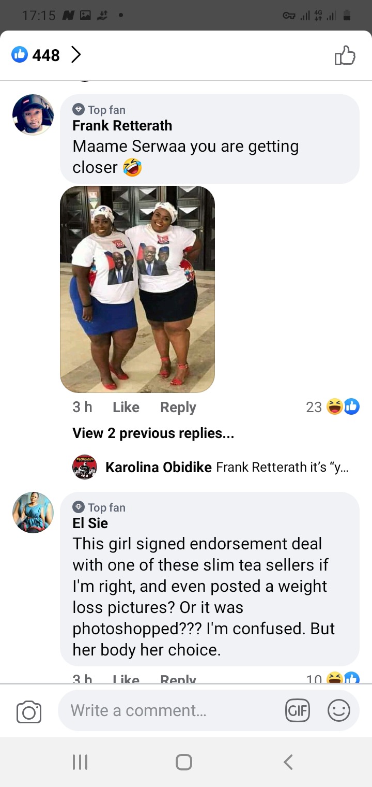
Task: Expand View 2 previous replies
Action: [153, 433]
